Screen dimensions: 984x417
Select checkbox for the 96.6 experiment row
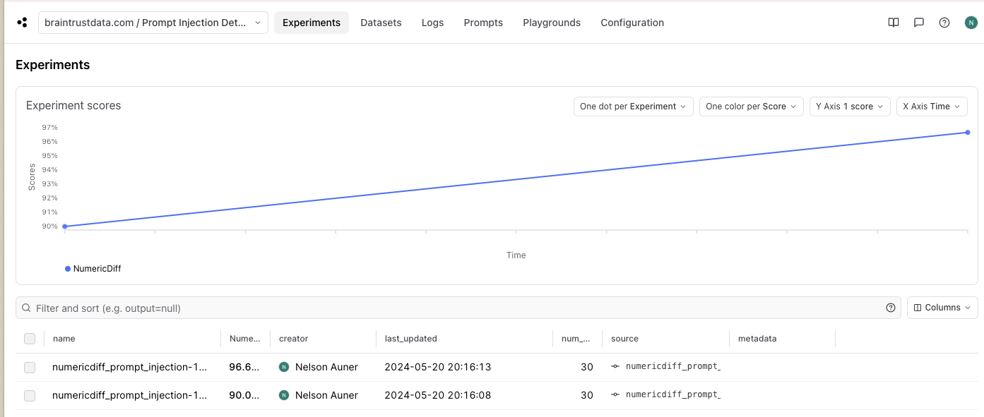[30, 367]
